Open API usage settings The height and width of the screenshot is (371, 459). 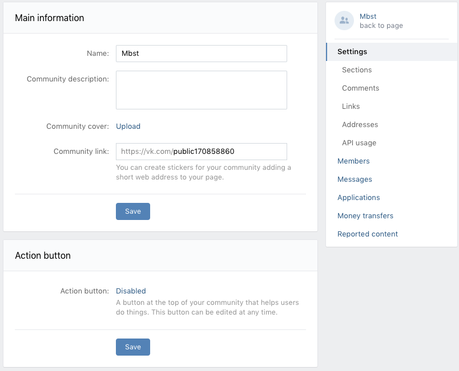click(x=359, y=143)
